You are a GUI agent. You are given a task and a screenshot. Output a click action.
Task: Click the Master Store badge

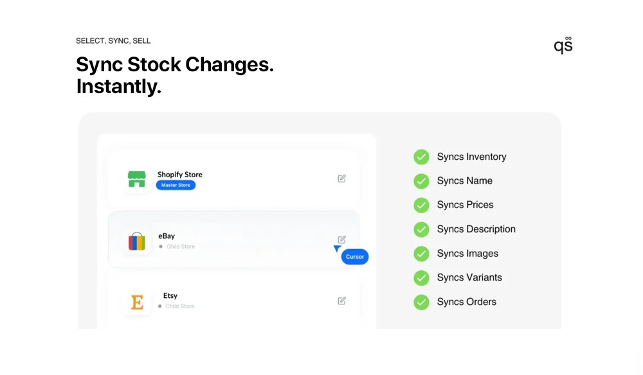(x=176, y=185)
